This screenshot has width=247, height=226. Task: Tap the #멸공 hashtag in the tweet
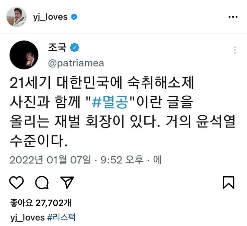pyautogui.click(x=110, y=102)
